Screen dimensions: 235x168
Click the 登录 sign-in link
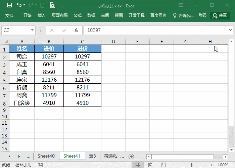coord(203,15)
